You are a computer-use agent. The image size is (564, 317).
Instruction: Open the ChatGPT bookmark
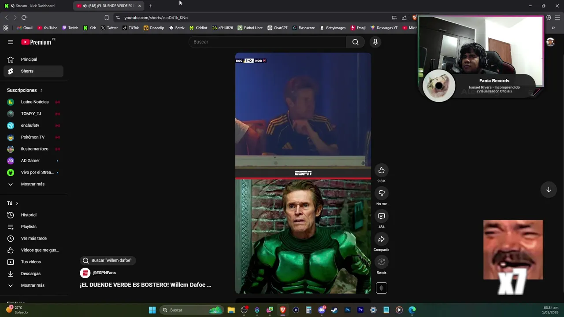point(278,28)
